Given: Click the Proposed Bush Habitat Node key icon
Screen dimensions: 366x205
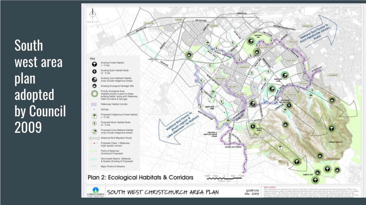Looking at the screenshot, I should [x=94, y=124].
